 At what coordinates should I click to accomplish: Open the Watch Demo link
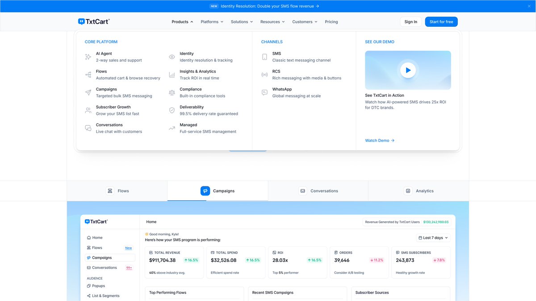[380, 140]
